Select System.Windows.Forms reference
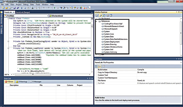The height and width of the screenshot is (107, 183). [114, 47]
